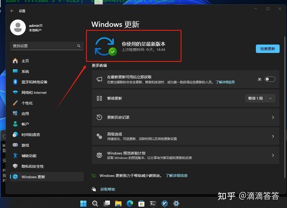Select the Bluetooth icon for 蓝牙和其他设备
The image size is (287, 208).
(x=15, y=82)
